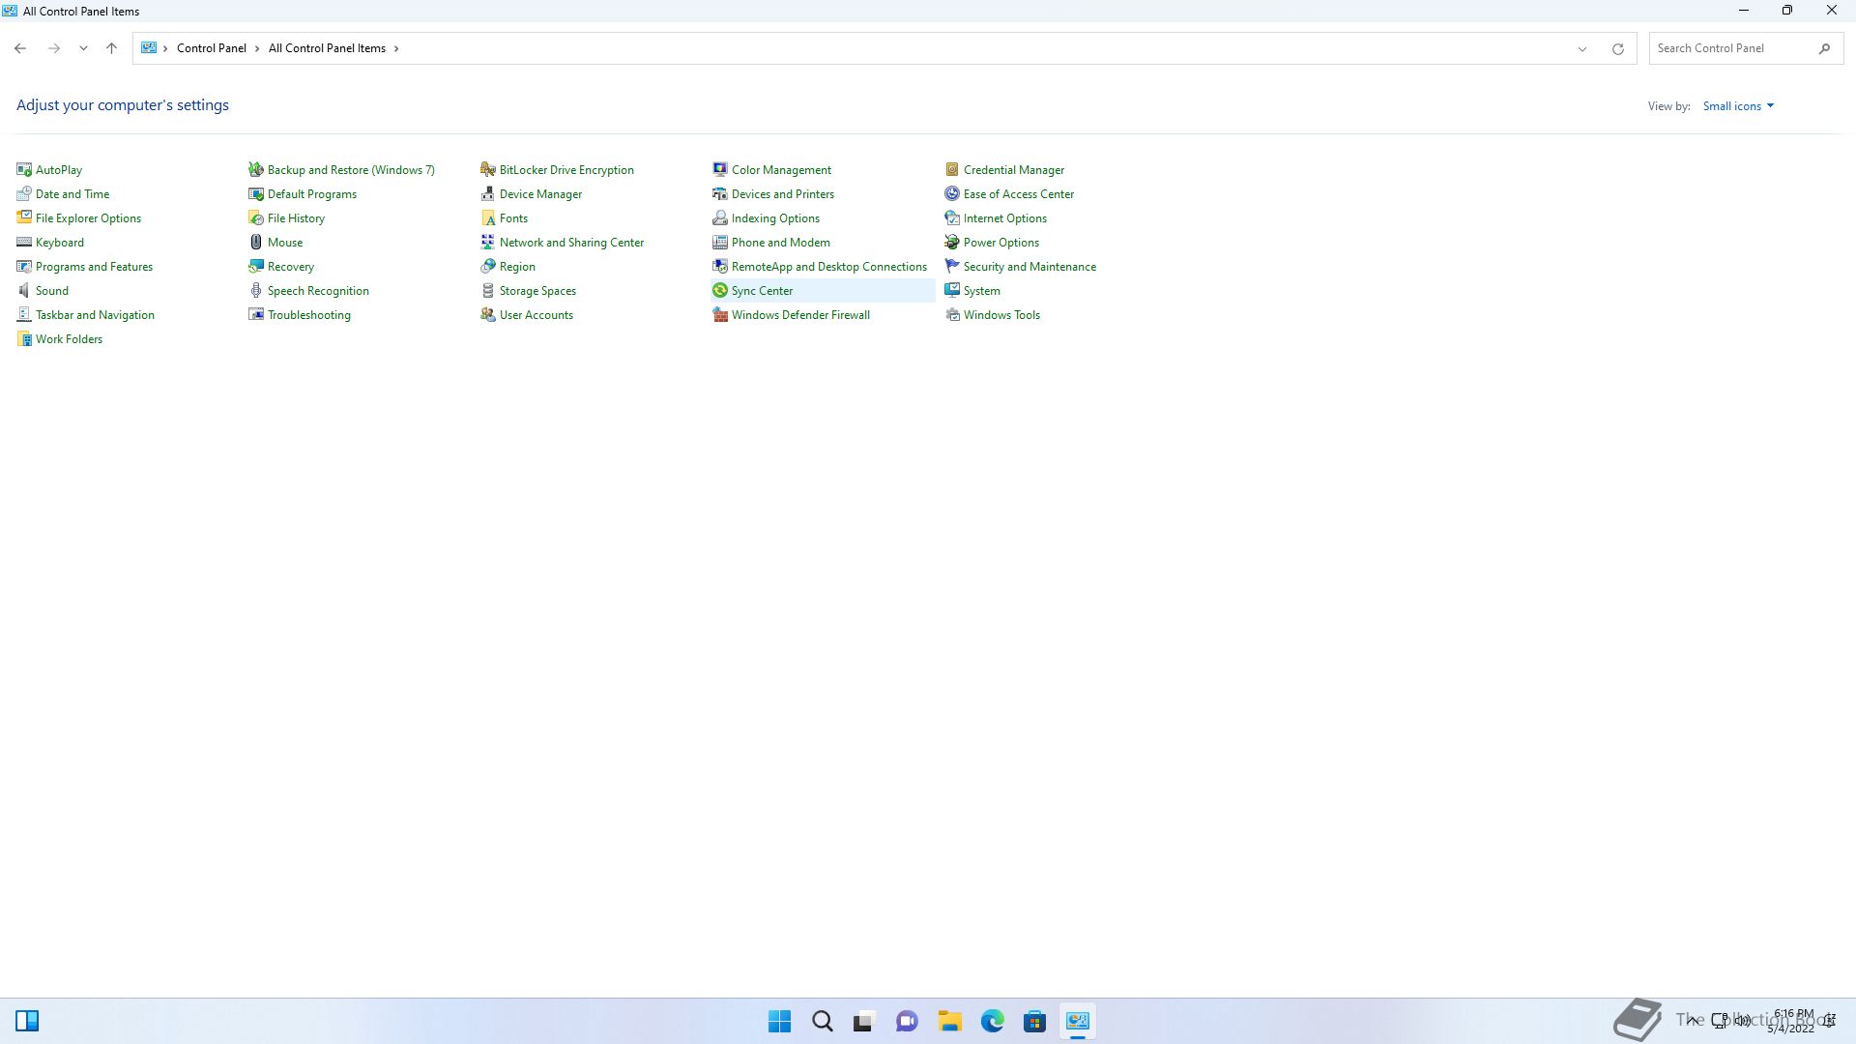1856x1044 pixels.
Task: Expand chevron after Control Panel breadcrumb
Action: [257, 48]
